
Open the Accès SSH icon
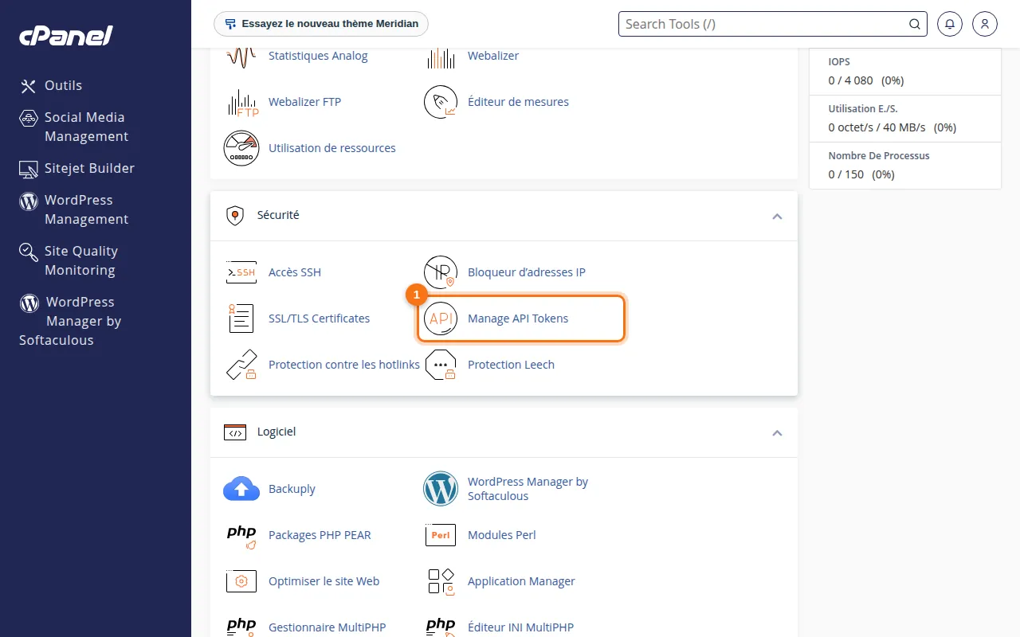pos(241,272)
